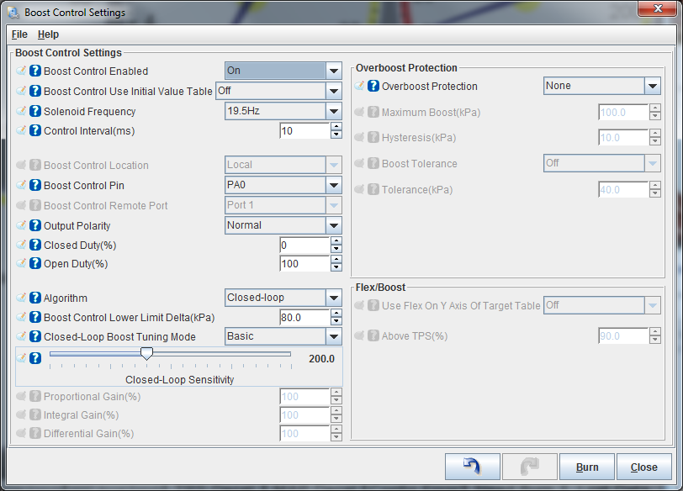Click the Proportional Gain(%) field
683x491 pixels.
coord(304,396)
